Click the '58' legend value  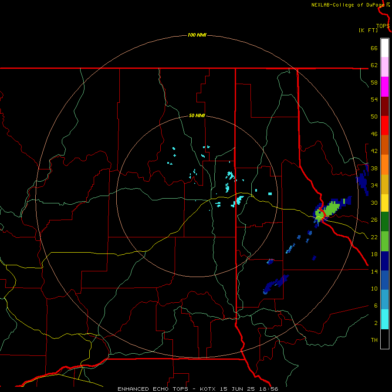tap(374, 82)
